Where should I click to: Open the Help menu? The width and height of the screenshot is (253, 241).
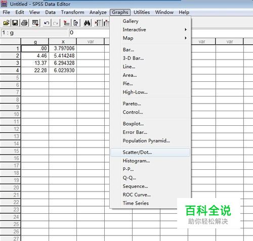coord(184,12)
